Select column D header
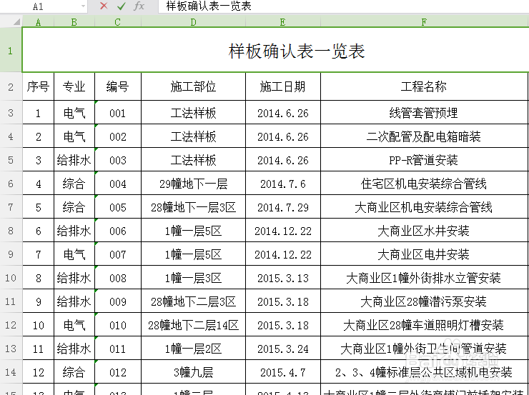529x395 pixels. [x=193, y=22]
